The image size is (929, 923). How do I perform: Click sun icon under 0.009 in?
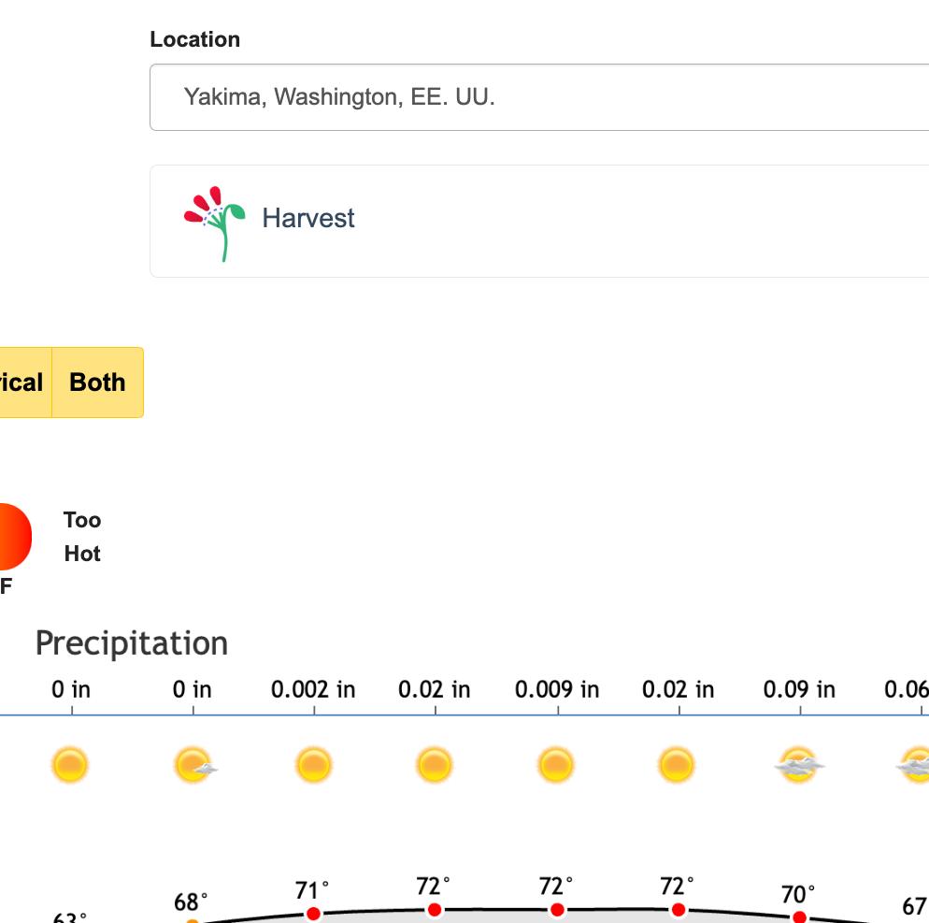pyautogui.click(x=556, y=765)
